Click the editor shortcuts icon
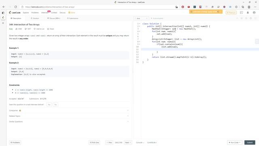Image resolution: width=259 pixels, height=146 pixels. pyautogui.click(x=242, y=18)
